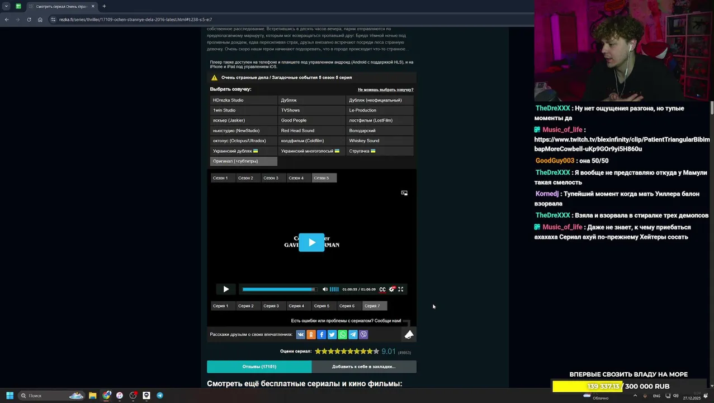Open 'Не можешь выбрать озвучку?' link
The width and height of the screenshot is (714, 403).
pyautogui.click(x=386, y=90)
